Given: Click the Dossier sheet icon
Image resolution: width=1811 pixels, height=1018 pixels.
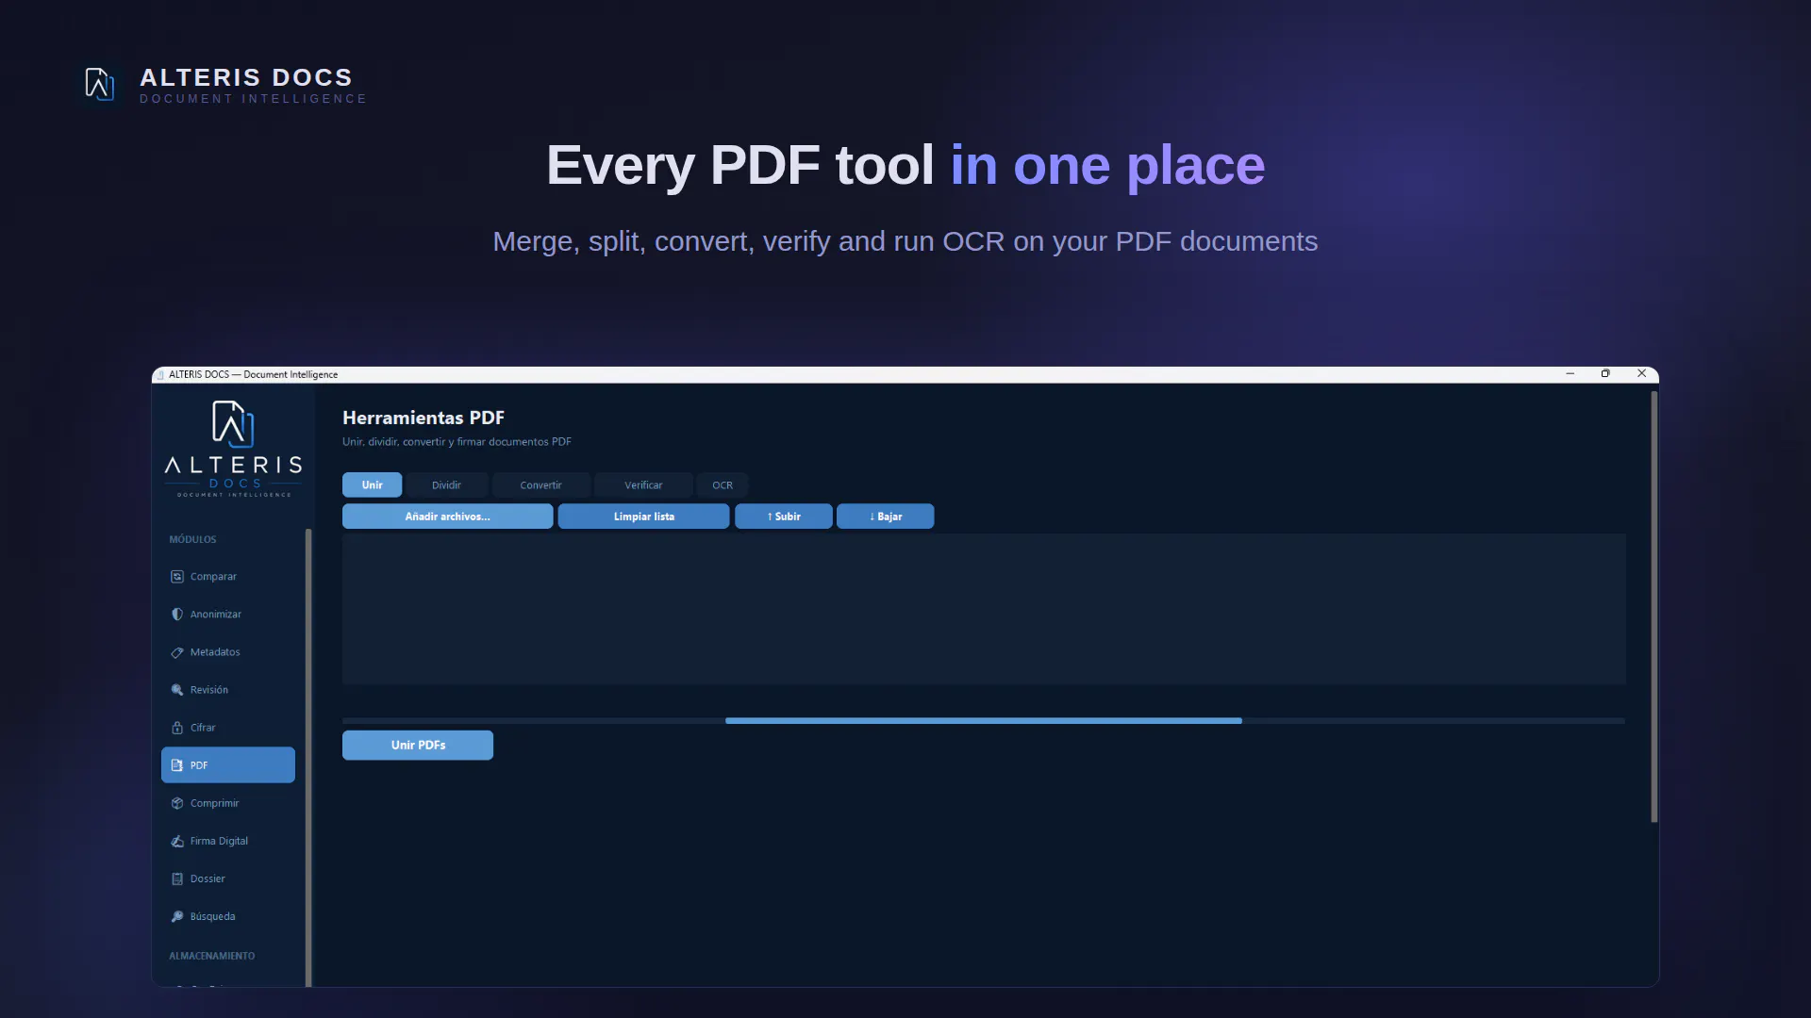Looking at the screenshot, I should click(x=176, y=878).
